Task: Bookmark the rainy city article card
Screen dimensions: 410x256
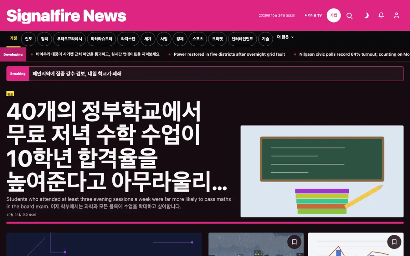Action: click(294, 242)
